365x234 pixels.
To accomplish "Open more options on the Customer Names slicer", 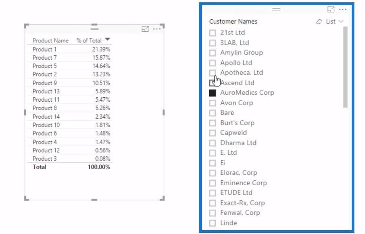I will coord(343,9).
